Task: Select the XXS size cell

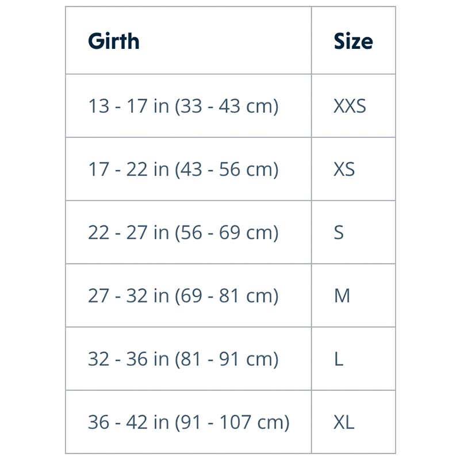Action: click(x=353, y=106)
